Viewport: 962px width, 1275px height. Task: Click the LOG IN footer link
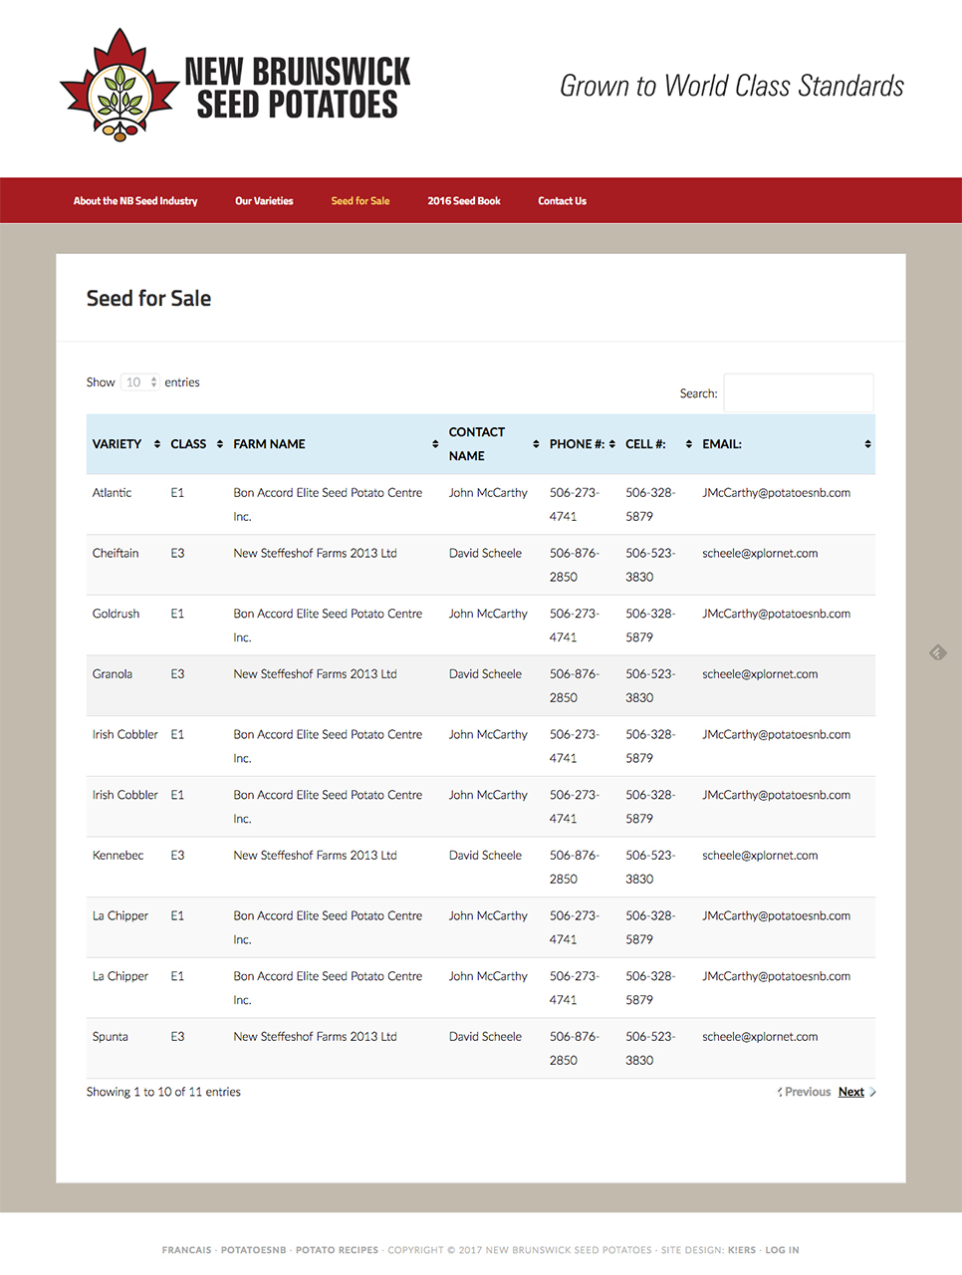pyautogui.click(x=783, y=1250)
